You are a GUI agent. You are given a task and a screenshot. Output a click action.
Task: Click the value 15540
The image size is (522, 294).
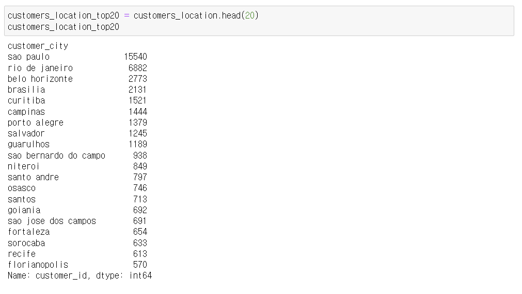click(x=135, y=57)
